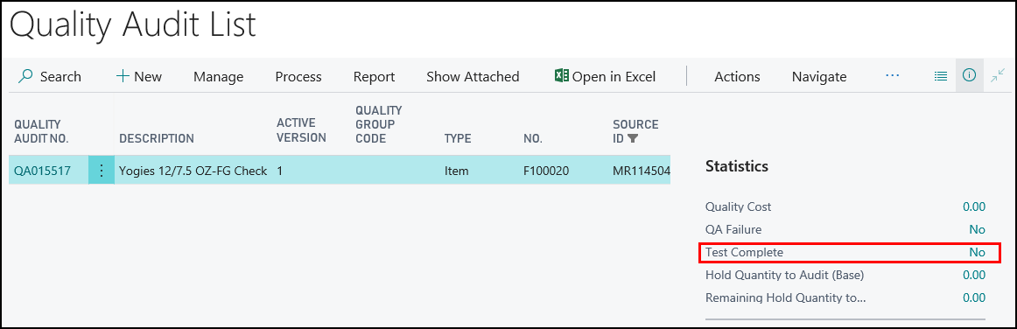Click the Statistics FactBox heading
Viewport: 1017px width, 329px height.
point(737,167)
